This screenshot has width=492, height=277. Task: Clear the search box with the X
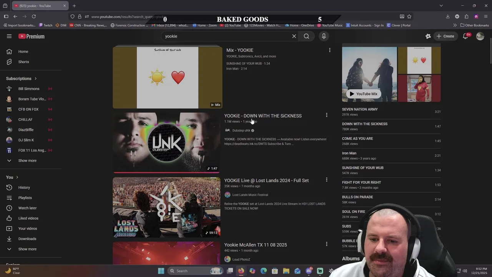pos(294,36)
